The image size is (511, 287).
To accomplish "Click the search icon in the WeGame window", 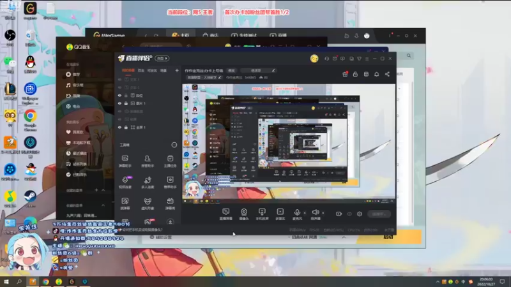I will [409, 55].
